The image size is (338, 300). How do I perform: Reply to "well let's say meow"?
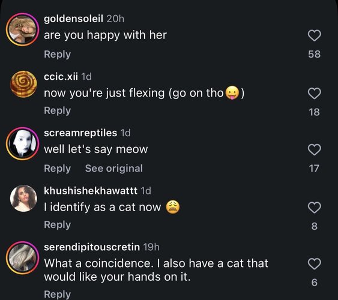(x=58, y=169)
